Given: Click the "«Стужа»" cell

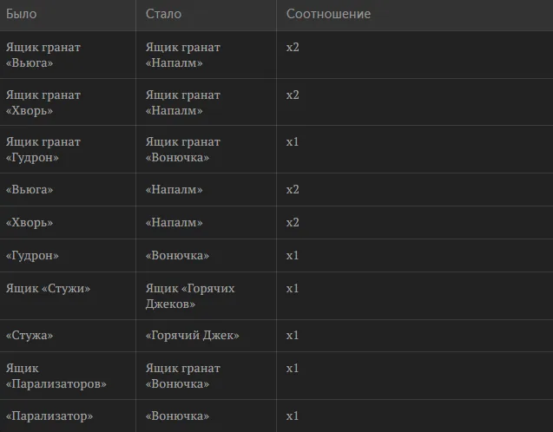Looking at the screenshot, I should pyautogui.click(x=30, y=335).
